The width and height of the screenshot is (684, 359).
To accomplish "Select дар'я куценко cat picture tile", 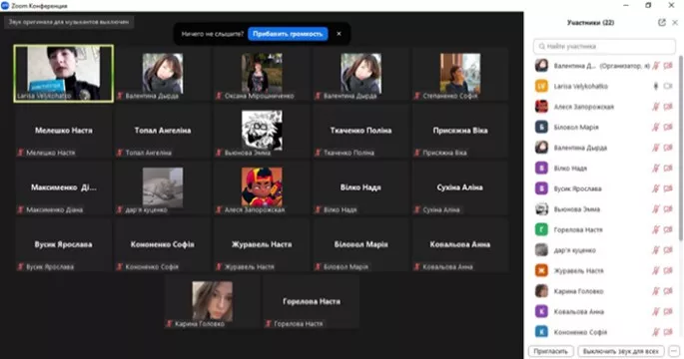I will pyautogui.click(x=163, y=187).
